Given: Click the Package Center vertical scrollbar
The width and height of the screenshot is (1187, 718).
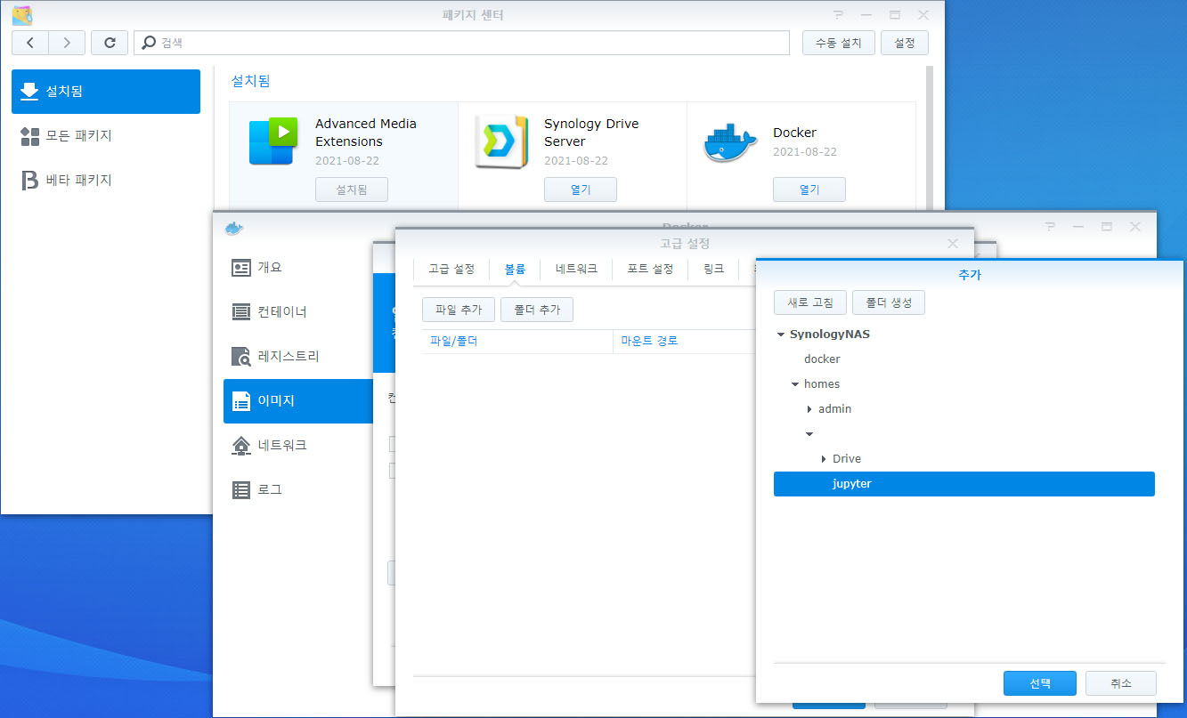Looking at the screenshot, I should tap(931, 138).
